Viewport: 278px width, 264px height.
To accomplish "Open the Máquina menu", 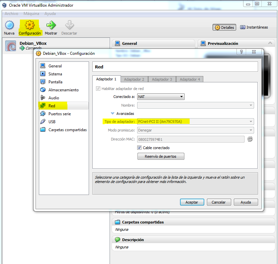I will [31, 14].
